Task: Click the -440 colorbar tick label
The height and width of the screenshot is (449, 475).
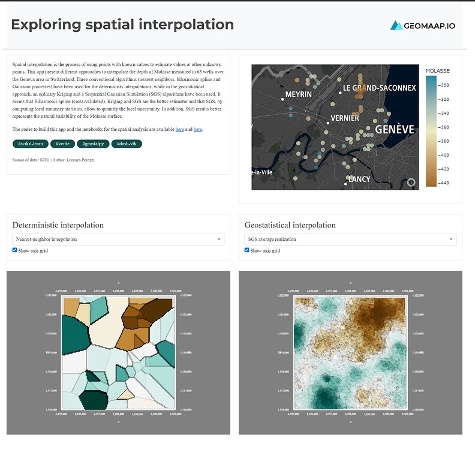Action: pyautogui.click(x=444, y=183)
